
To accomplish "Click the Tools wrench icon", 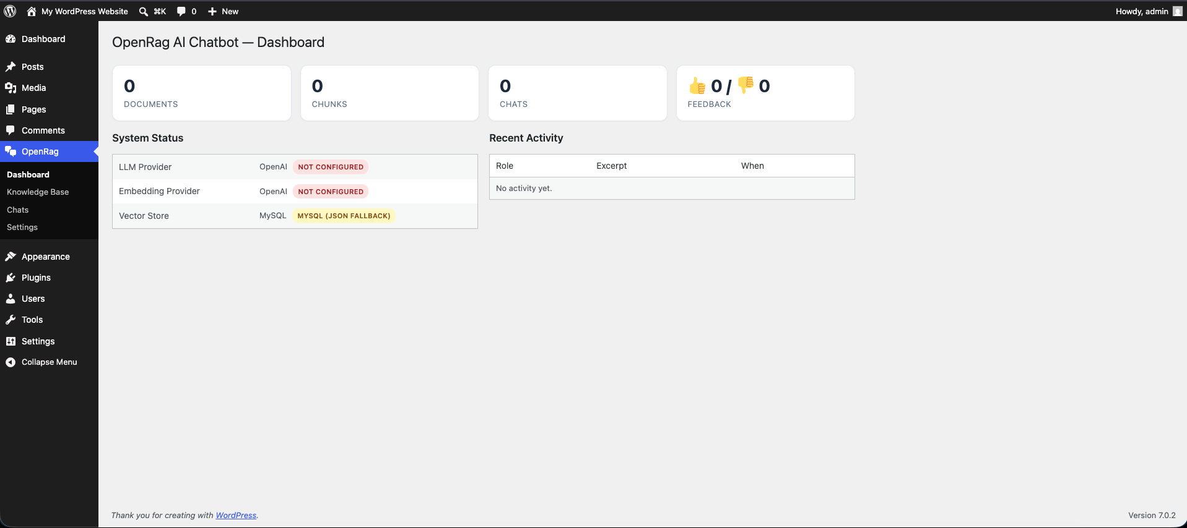I will click(11, 320).
